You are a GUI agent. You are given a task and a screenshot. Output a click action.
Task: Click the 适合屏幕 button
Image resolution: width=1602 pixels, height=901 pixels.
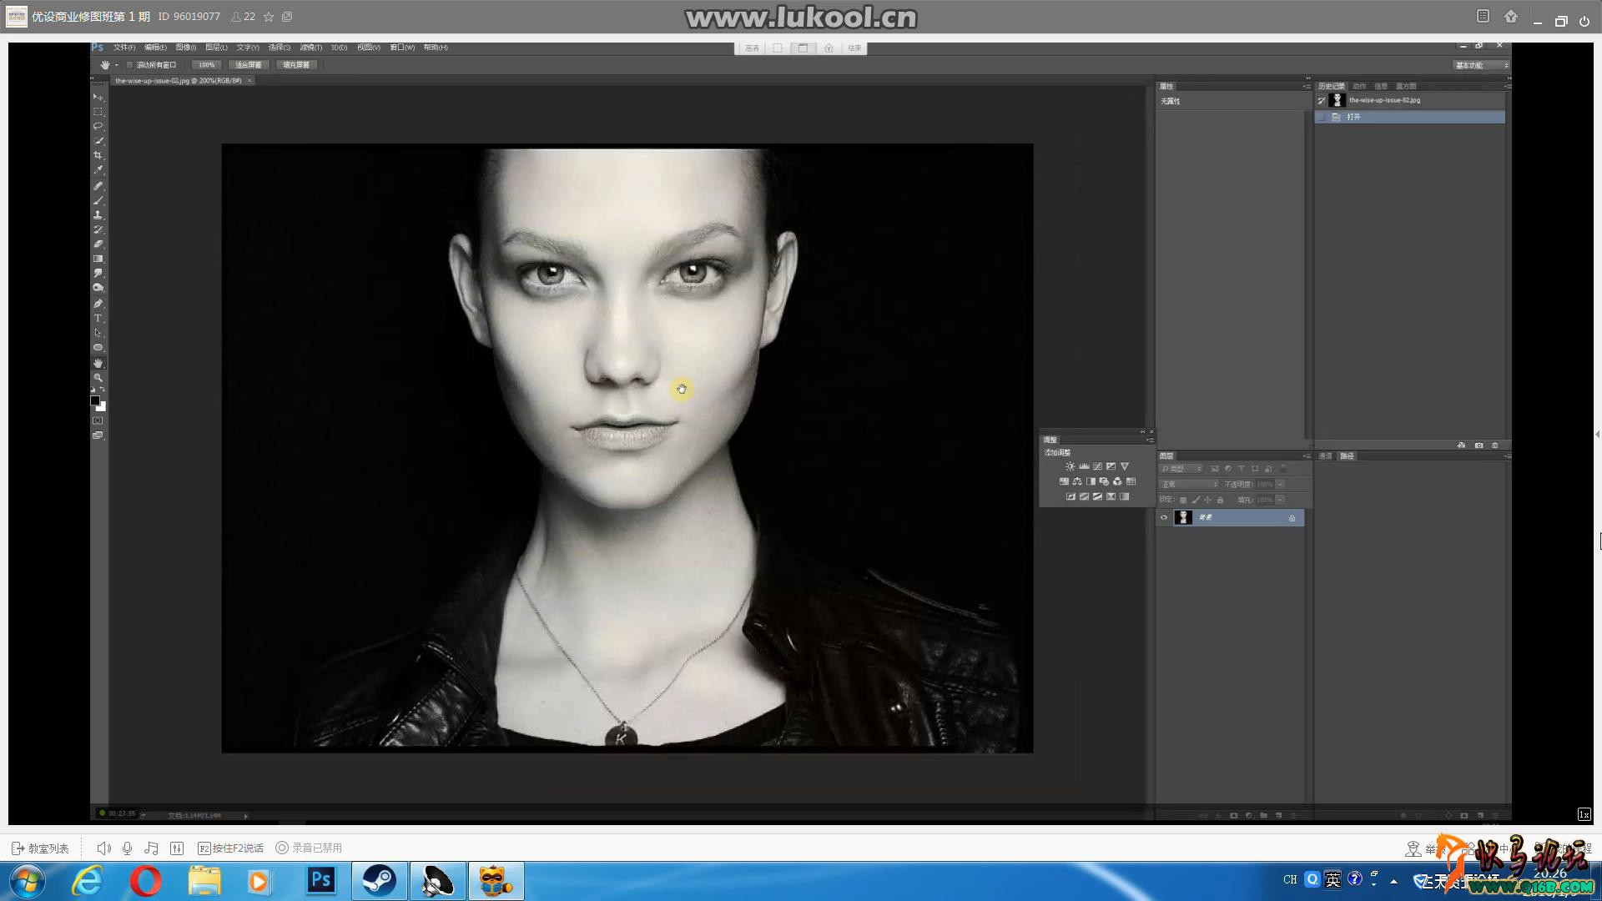248,65
